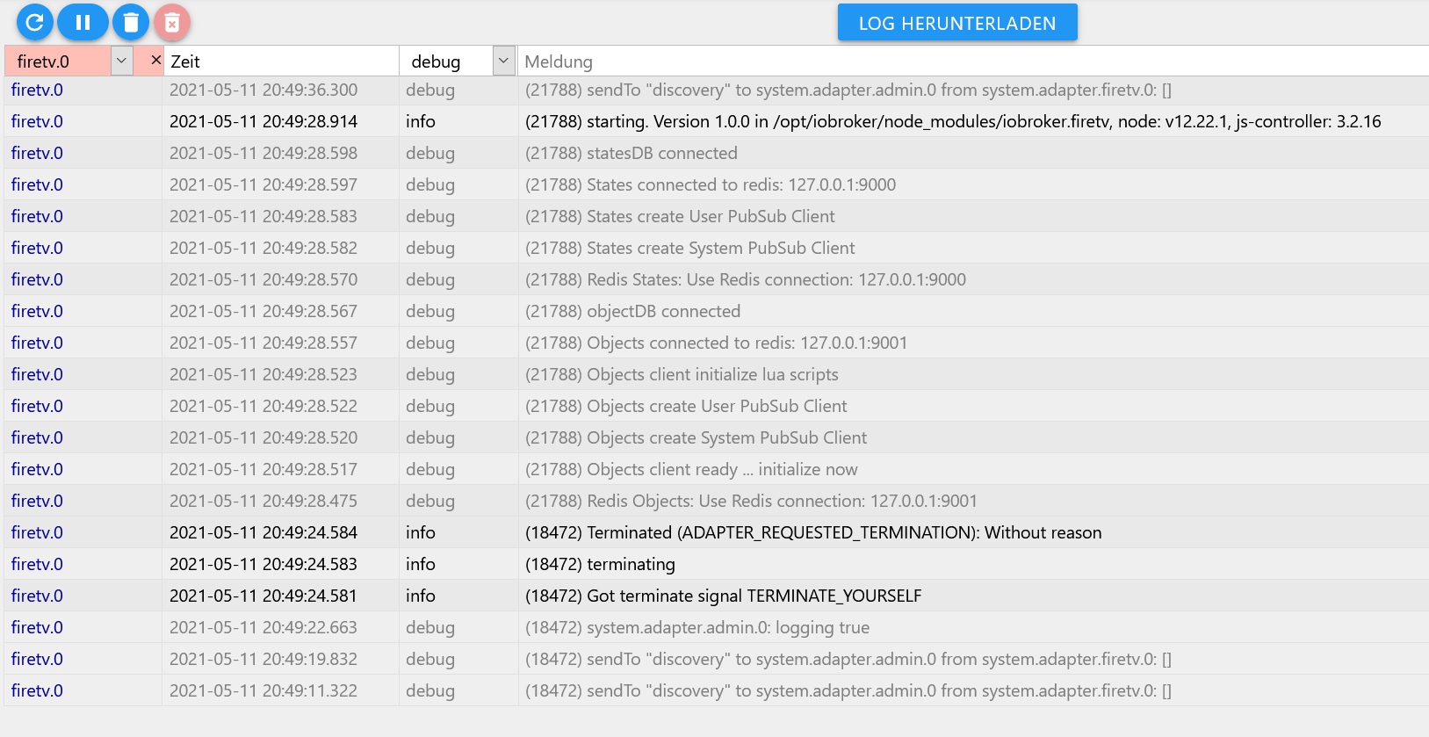This screenshot has height=737, width=1429.
Task: Click firetv.0 in the 20:49:24.584 row
Action: [37, 532]
